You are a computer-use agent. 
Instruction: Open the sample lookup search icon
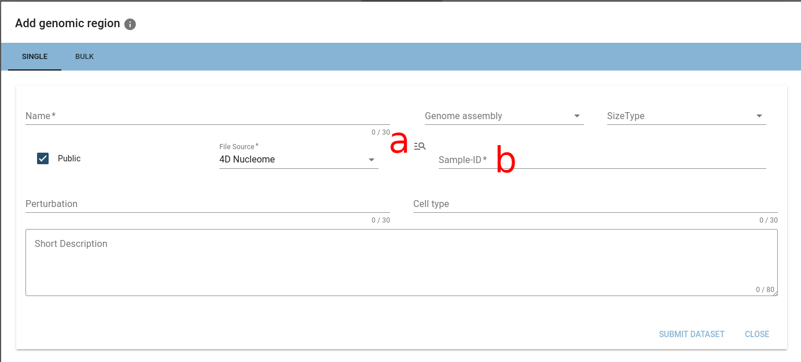[420, 146]
